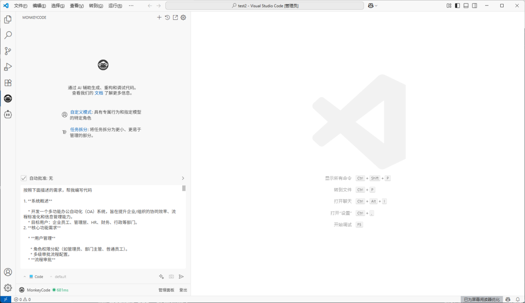
Task: Open errors and warnings count in status bar
Action: tap(22, 299)
